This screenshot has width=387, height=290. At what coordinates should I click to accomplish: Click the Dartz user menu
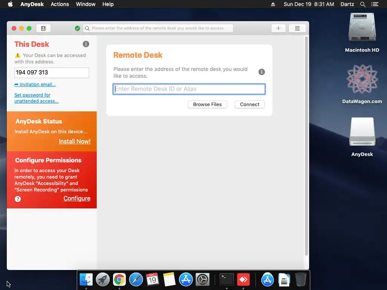point(347,4)
